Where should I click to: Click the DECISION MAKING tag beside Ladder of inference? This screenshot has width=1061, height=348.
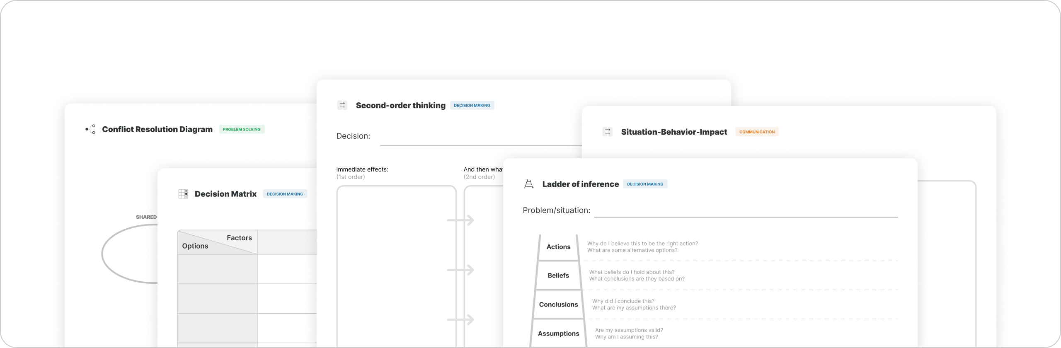click(645, 184)
